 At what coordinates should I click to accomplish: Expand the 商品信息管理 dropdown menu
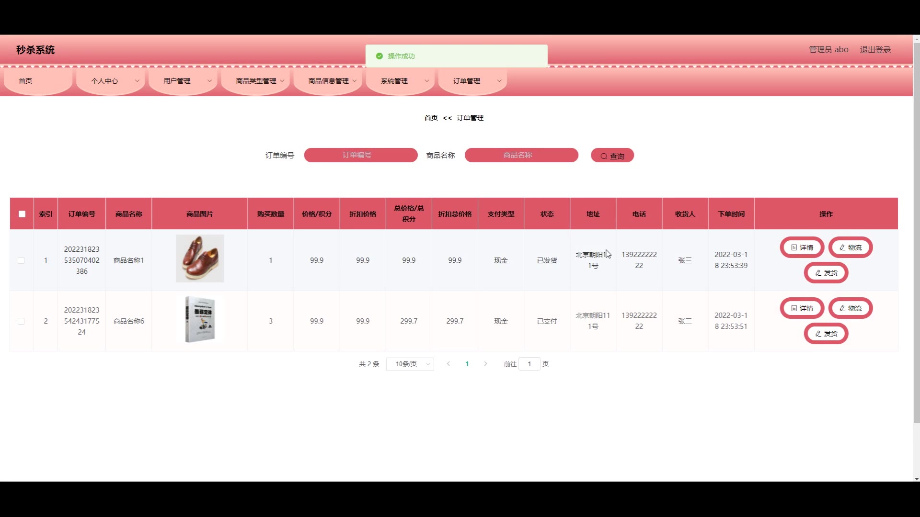(332, 81)
